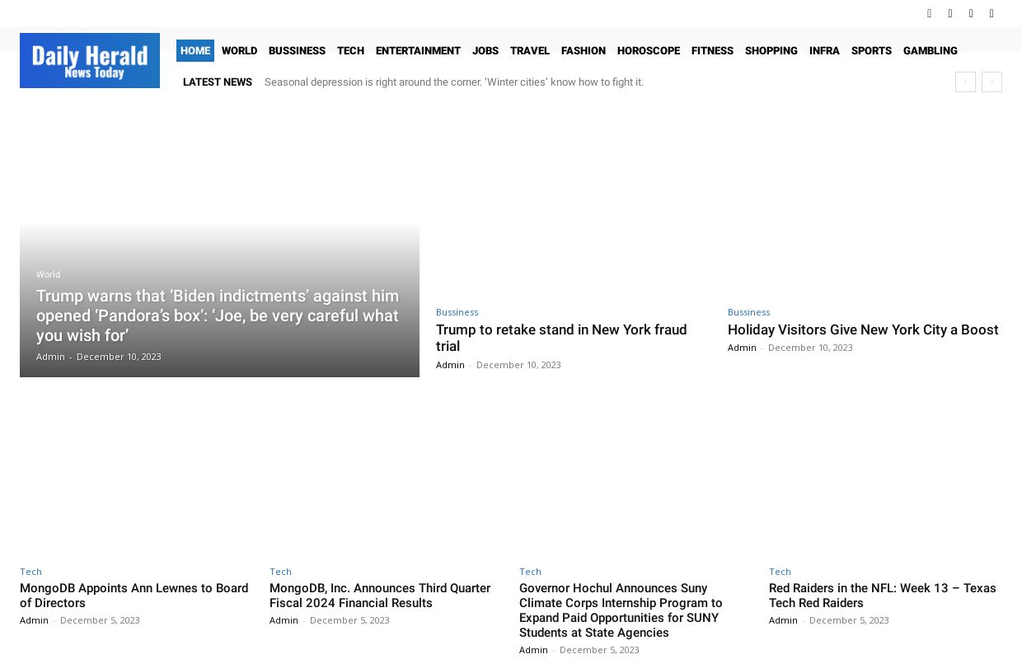Click the third social icon in top bar
1022x659 pixels.
[971, 13]
